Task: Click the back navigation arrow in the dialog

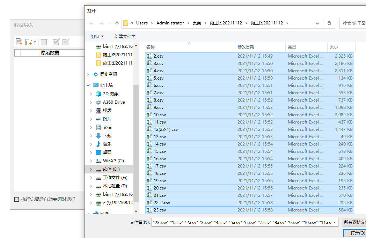Action: pos(91,23)
